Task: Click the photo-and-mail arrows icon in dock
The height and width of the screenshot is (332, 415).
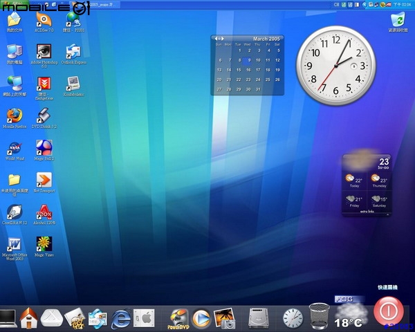Action: (98, 319)
